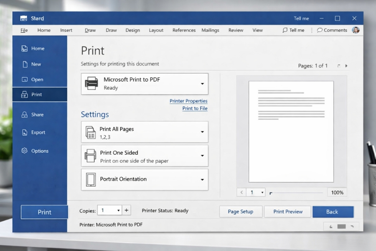376x251 pixels.
Task: Open Printer Properties link
Action: click(x=188, y=101)
